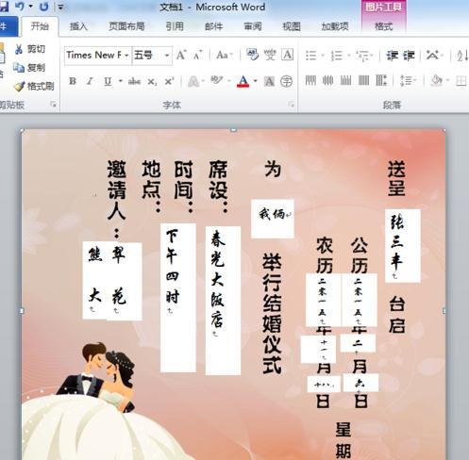469x460 pixels.
Task: Click the Increase Indent icon
Action: (409, 56)
